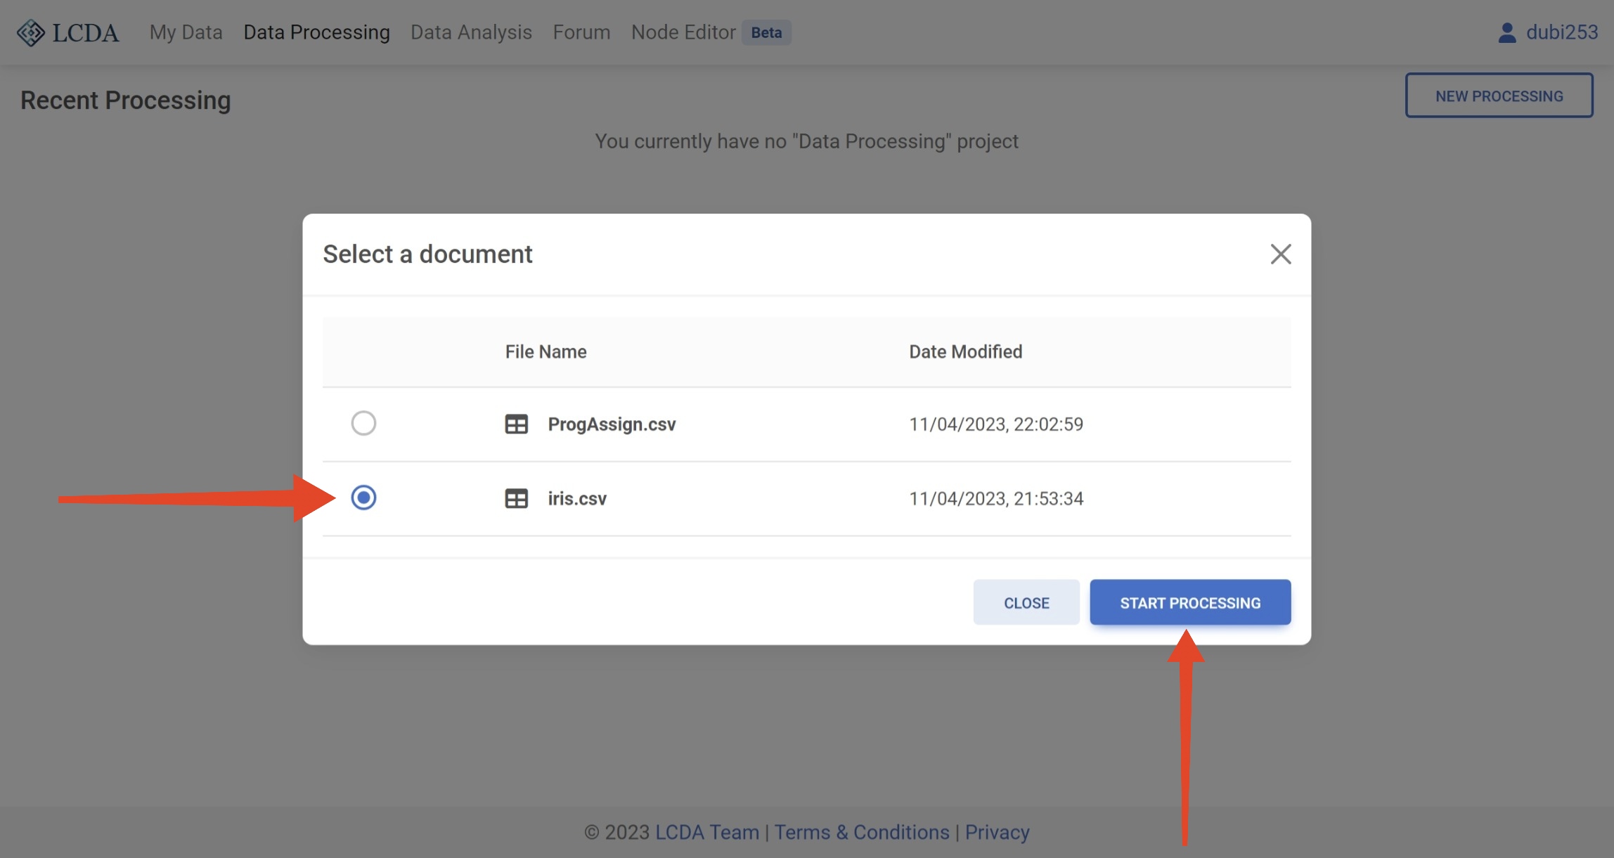1614x858 pixels.
Task: Select the iris.csv radio button
Action: coord(363,498)
